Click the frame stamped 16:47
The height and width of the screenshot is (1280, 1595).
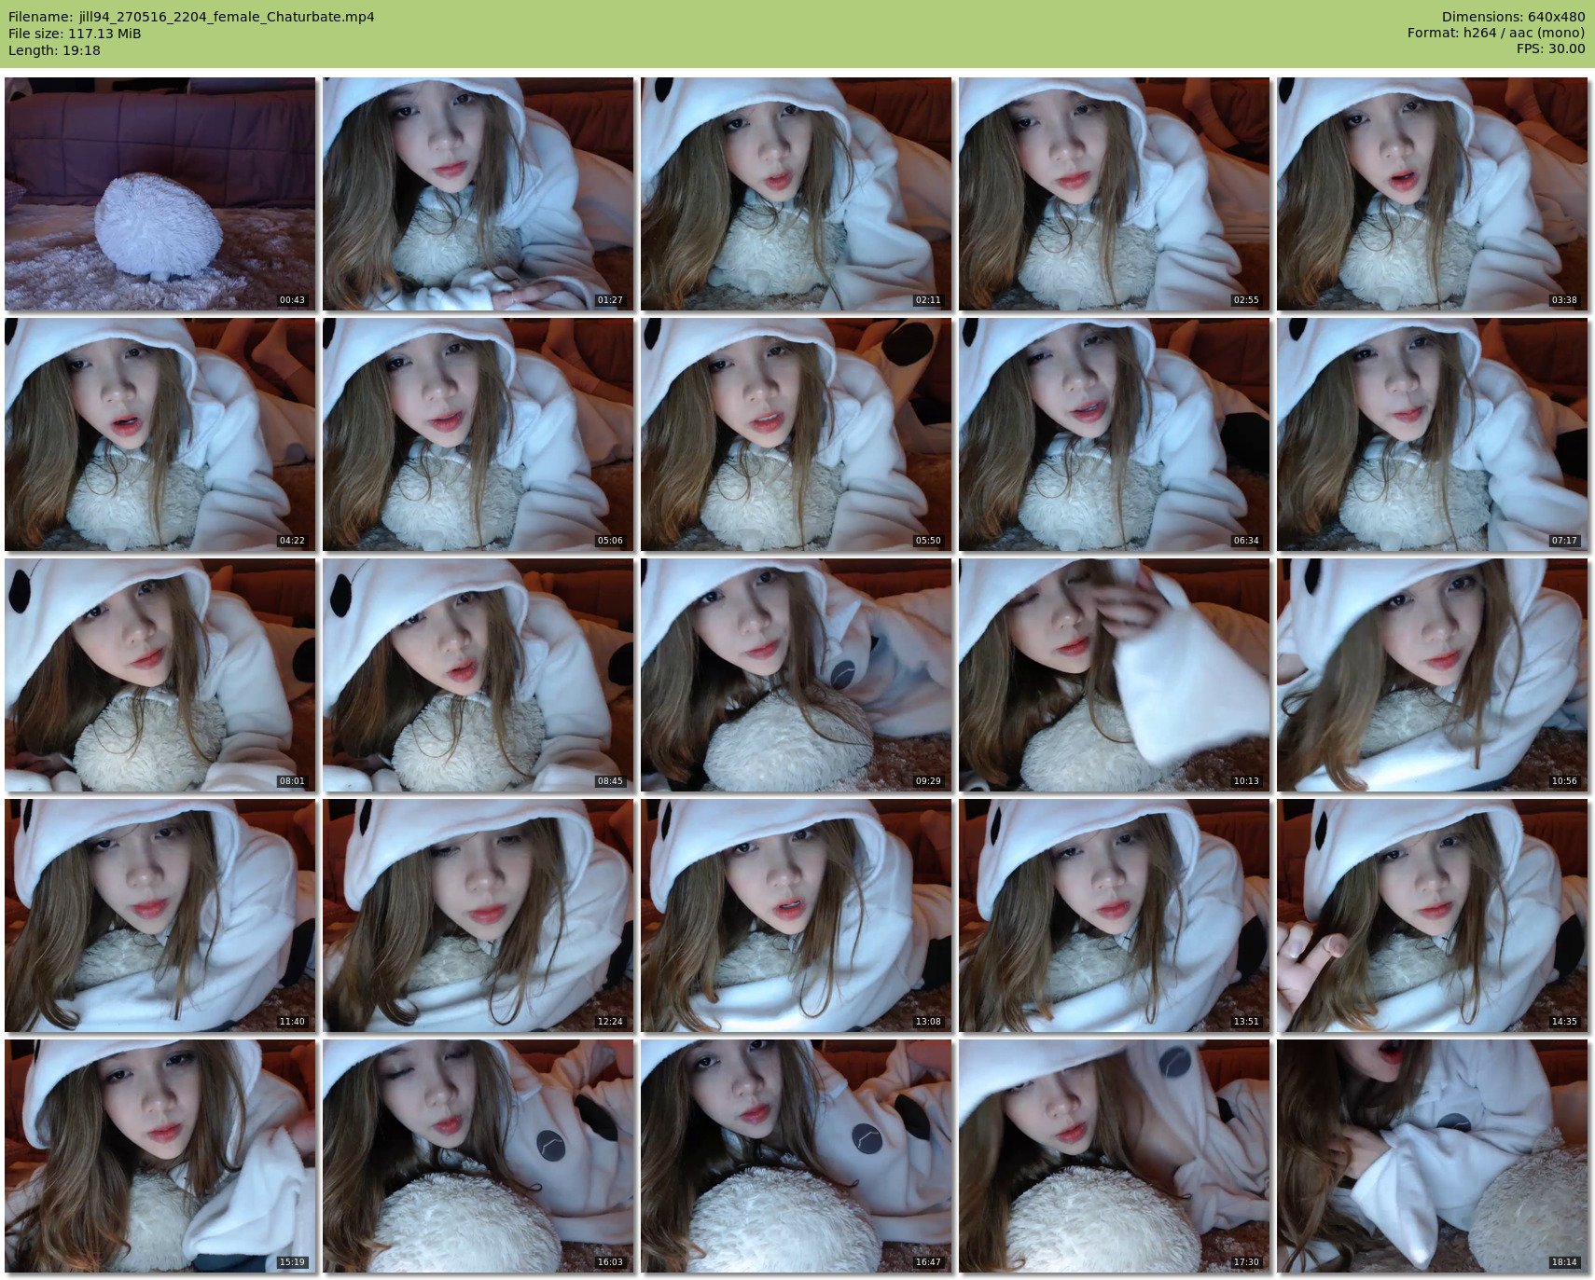coord(797,1156)
